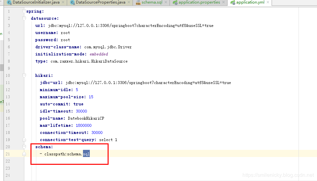Collapse the spring: block fold marker
This screenshot has width=317, height=181.
(x=24, y=11)
